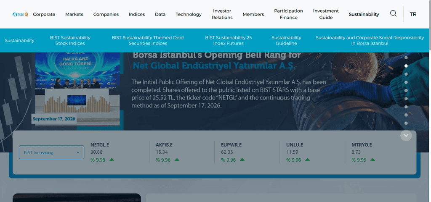This screenshot has width=431, height=202.
Task: Click the AKFIS.E ticker name
Action: click(164, 145)
